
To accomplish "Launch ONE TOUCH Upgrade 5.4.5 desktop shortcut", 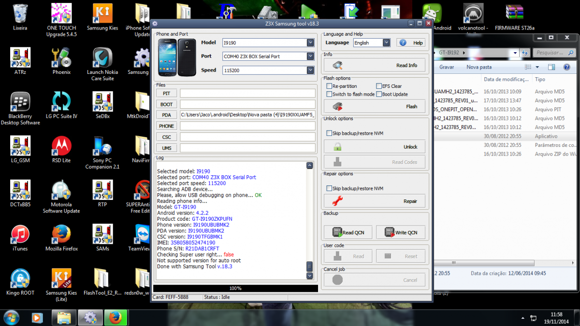I will (x=61, y=20).
